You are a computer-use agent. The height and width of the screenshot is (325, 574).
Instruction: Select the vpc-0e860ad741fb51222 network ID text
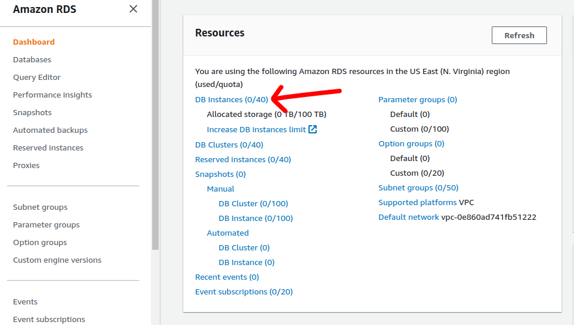(489, 217)
